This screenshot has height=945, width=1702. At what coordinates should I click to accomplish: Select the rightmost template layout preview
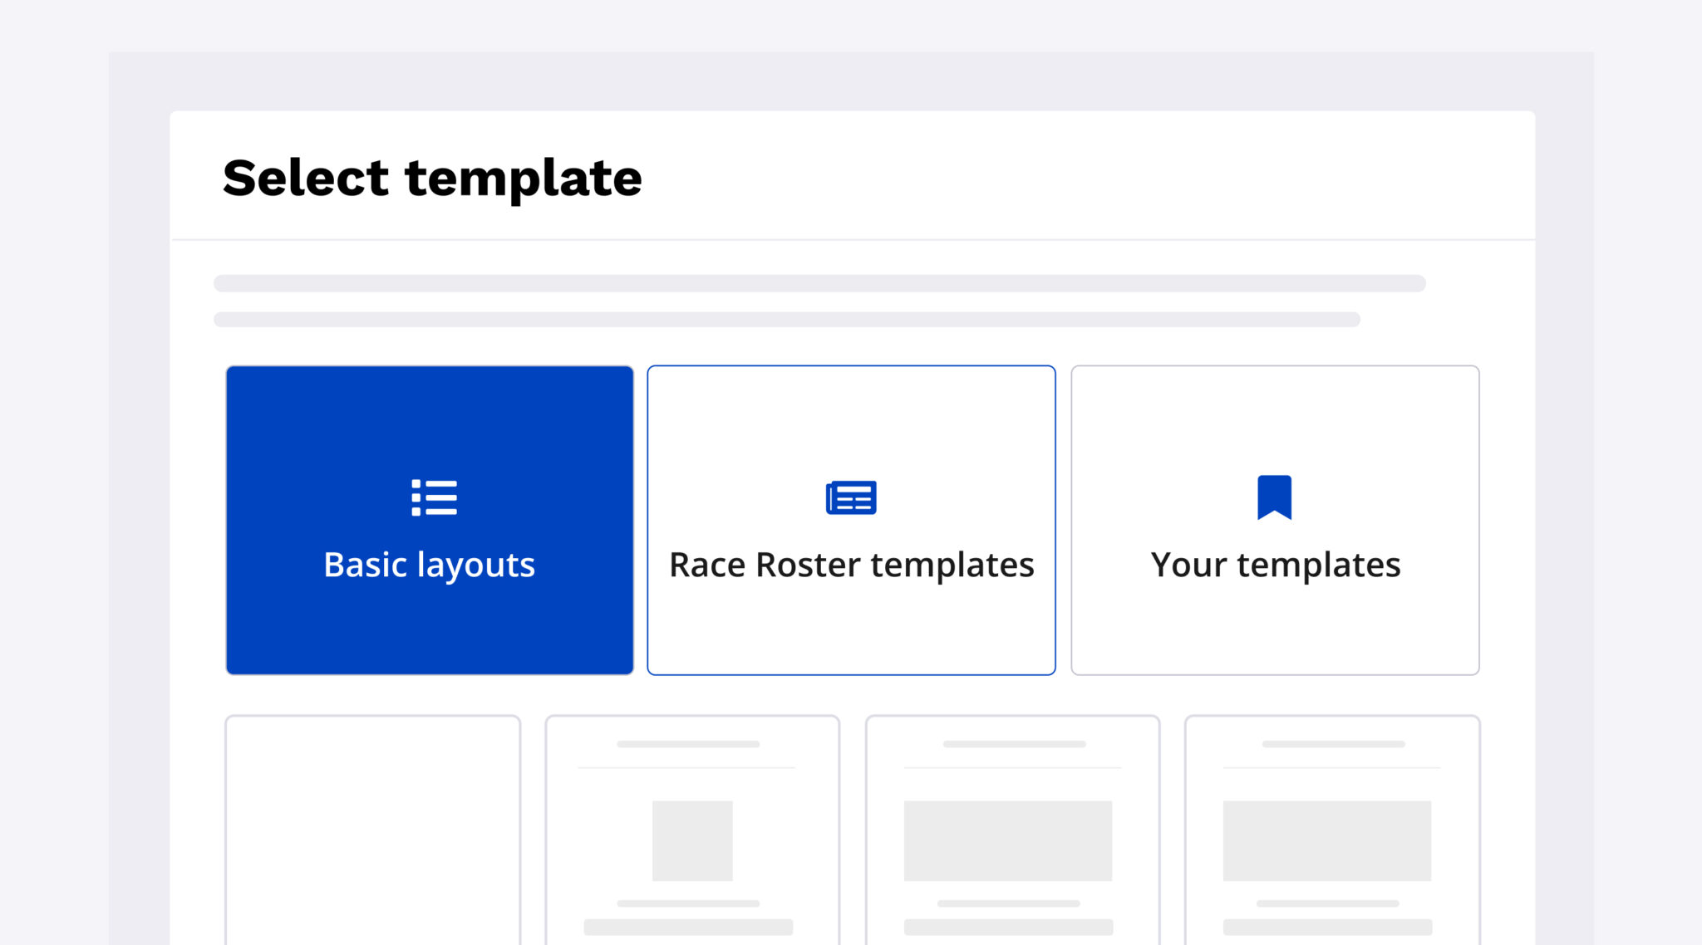[1331, 830]
